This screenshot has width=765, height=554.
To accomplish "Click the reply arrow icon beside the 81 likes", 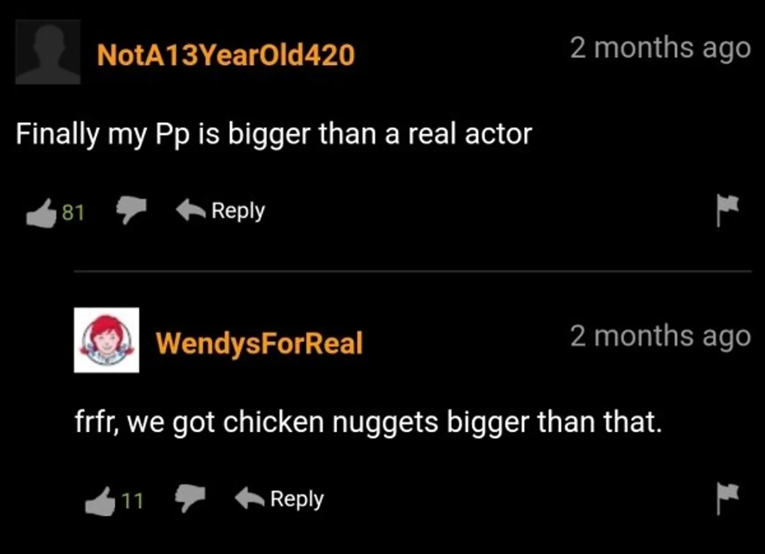I will coord(191,211).
